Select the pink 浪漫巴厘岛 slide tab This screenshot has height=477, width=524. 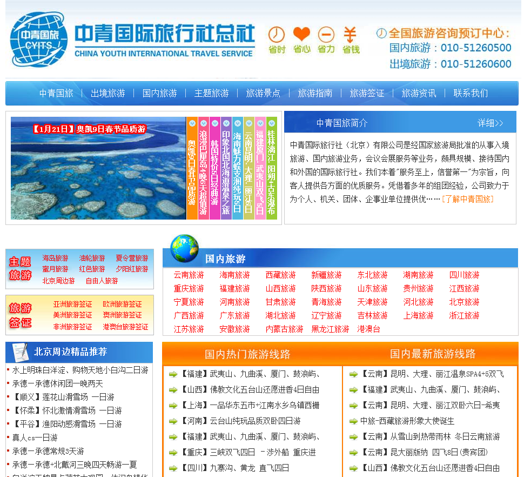coord(203,168)
